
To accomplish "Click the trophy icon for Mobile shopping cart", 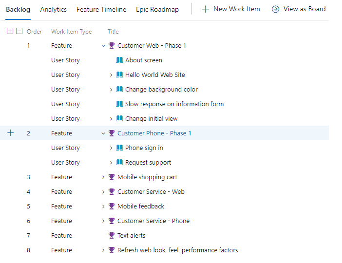I will (112, 177).
